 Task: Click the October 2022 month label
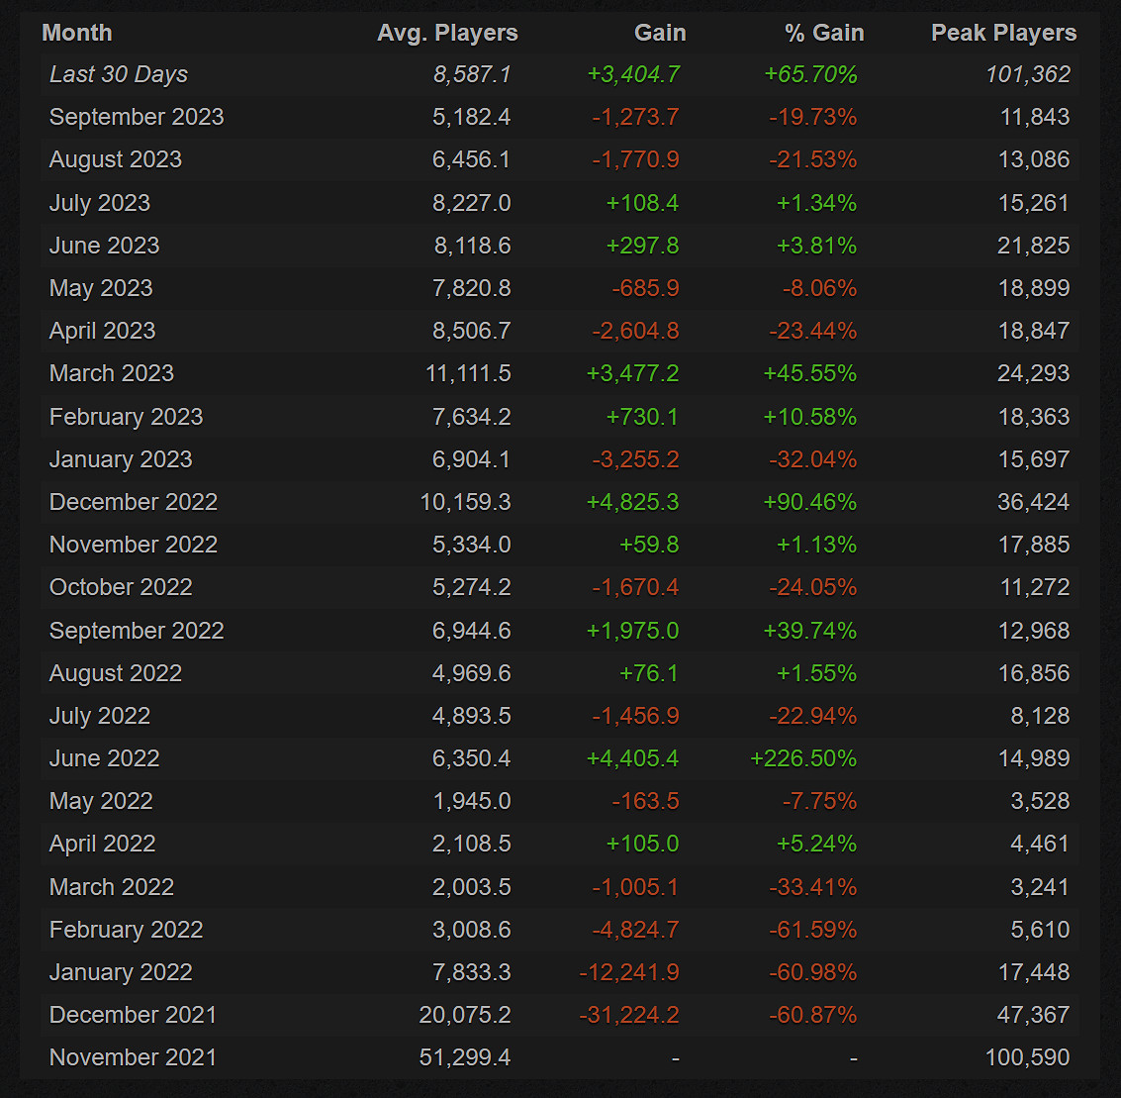click(x=121, y=587)
